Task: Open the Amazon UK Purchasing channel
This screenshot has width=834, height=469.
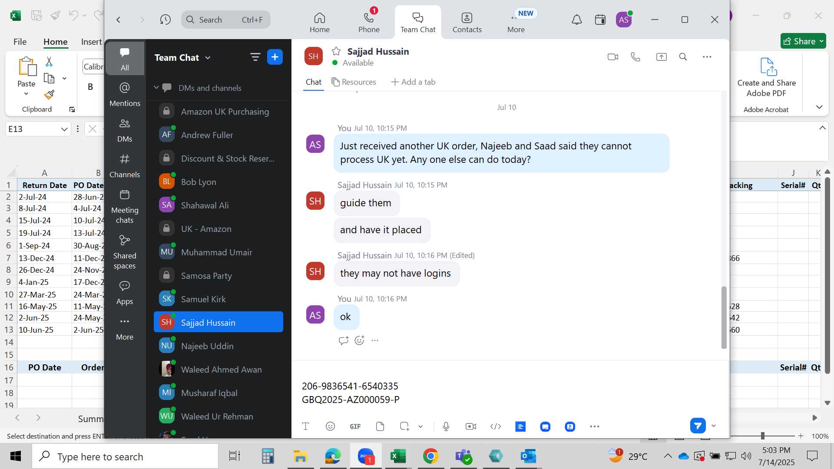Action: pos(218,112)
